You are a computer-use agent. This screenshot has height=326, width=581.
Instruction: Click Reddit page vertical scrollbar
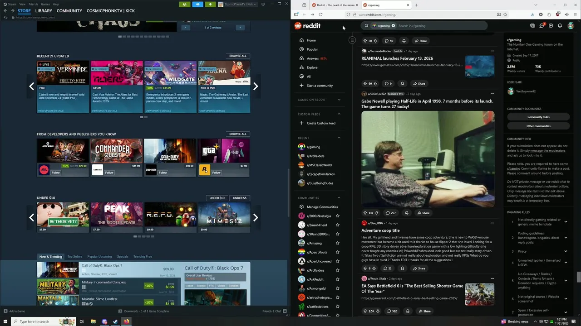579,276
